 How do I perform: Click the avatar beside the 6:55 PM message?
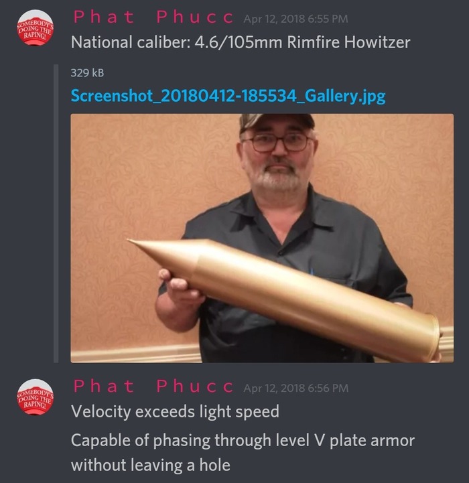point(35,27)
